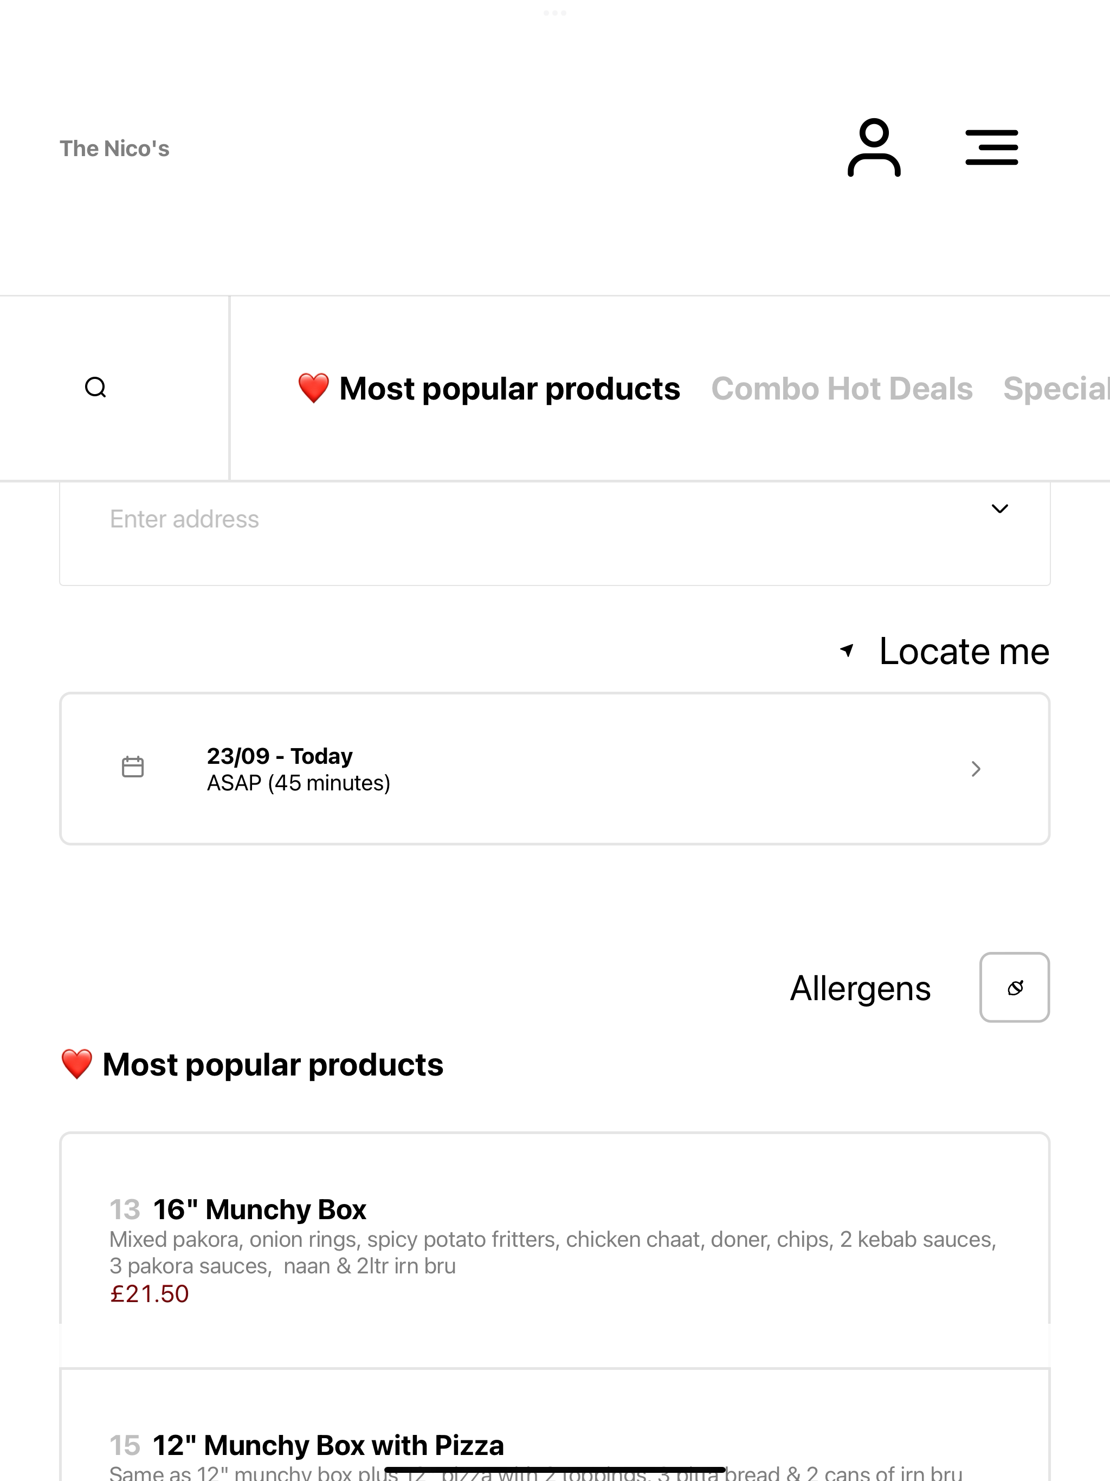Go to The Nico's home link
Viewport: 1110px width, 1481px height.
114,149
